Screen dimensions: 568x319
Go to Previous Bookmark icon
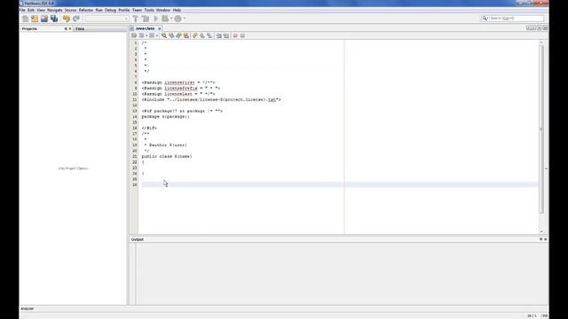coord(194,35)
